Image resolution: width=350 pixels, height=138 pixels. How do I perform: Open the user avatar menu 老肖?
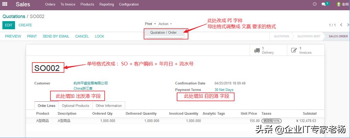coord(342,4)
